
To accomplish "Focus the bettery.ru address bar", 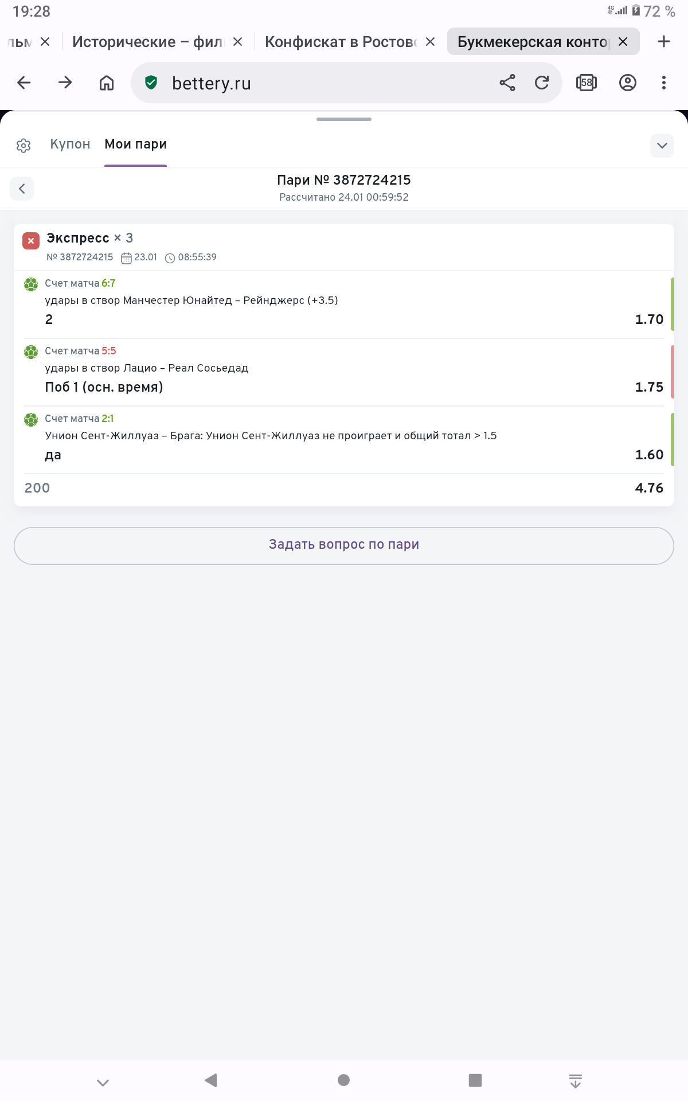I will point(321,83).
